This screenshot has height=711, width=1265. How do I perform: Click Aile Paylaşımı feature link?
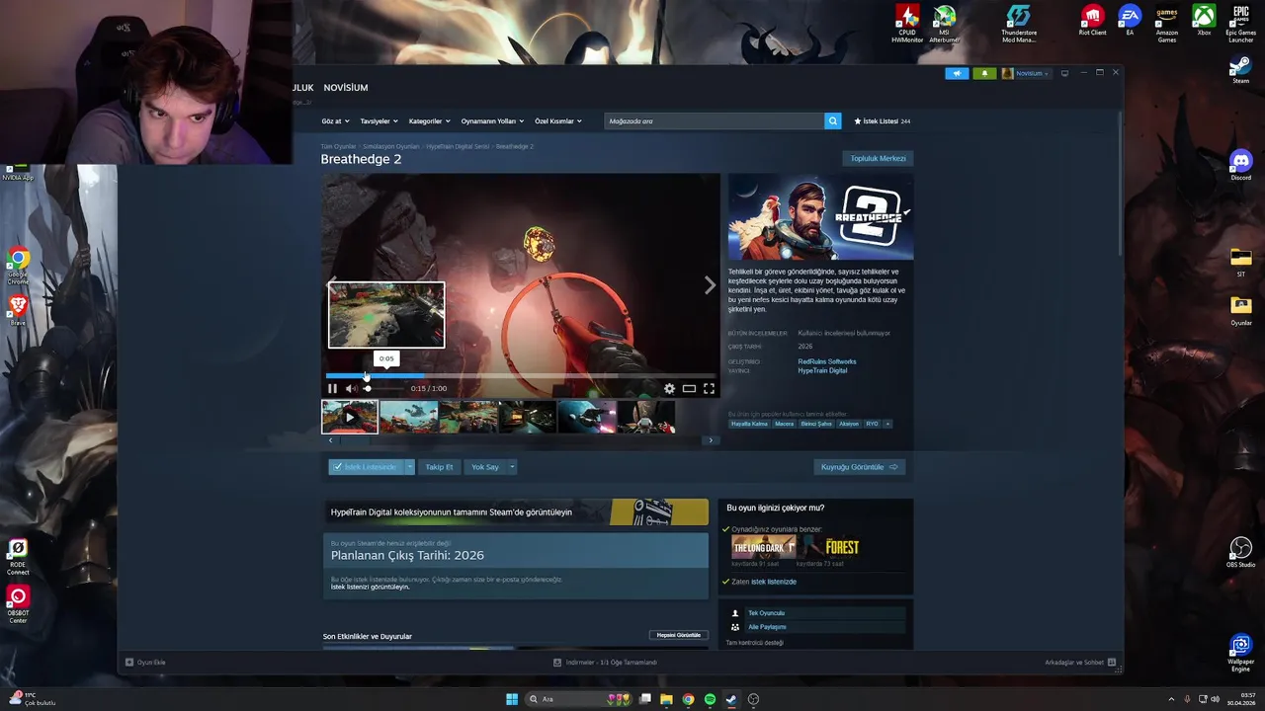point(767,627)
